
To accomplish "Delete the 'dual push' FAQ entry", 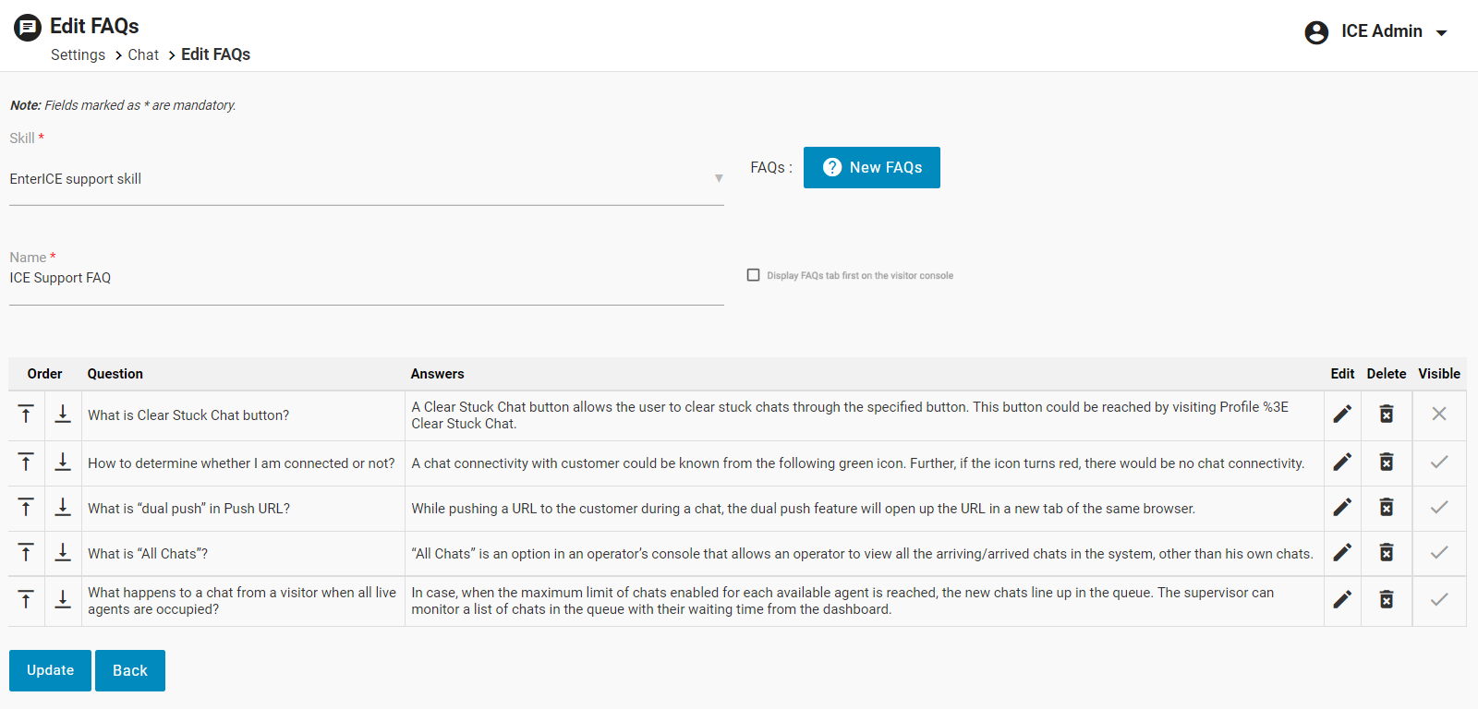I will tap(1387, 508).
